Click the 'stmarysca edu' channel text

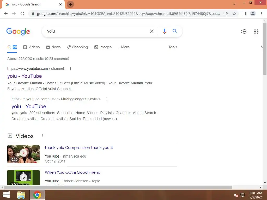(x=74, y=156)
